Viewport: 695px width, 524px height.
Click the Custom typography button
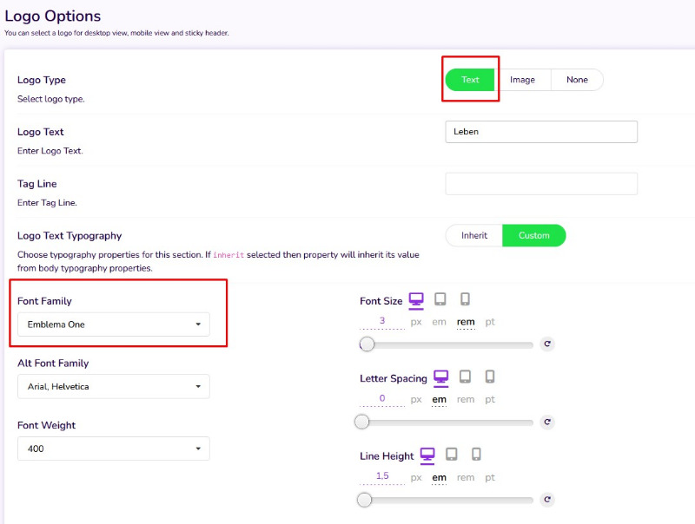534,235
